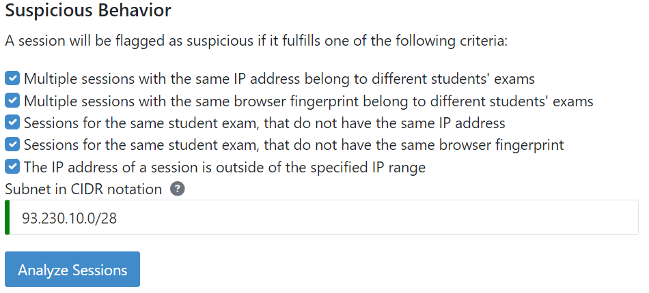Focus the subnet CIDR input field
The image size is (649, 293).
click(x=321, y=218)
